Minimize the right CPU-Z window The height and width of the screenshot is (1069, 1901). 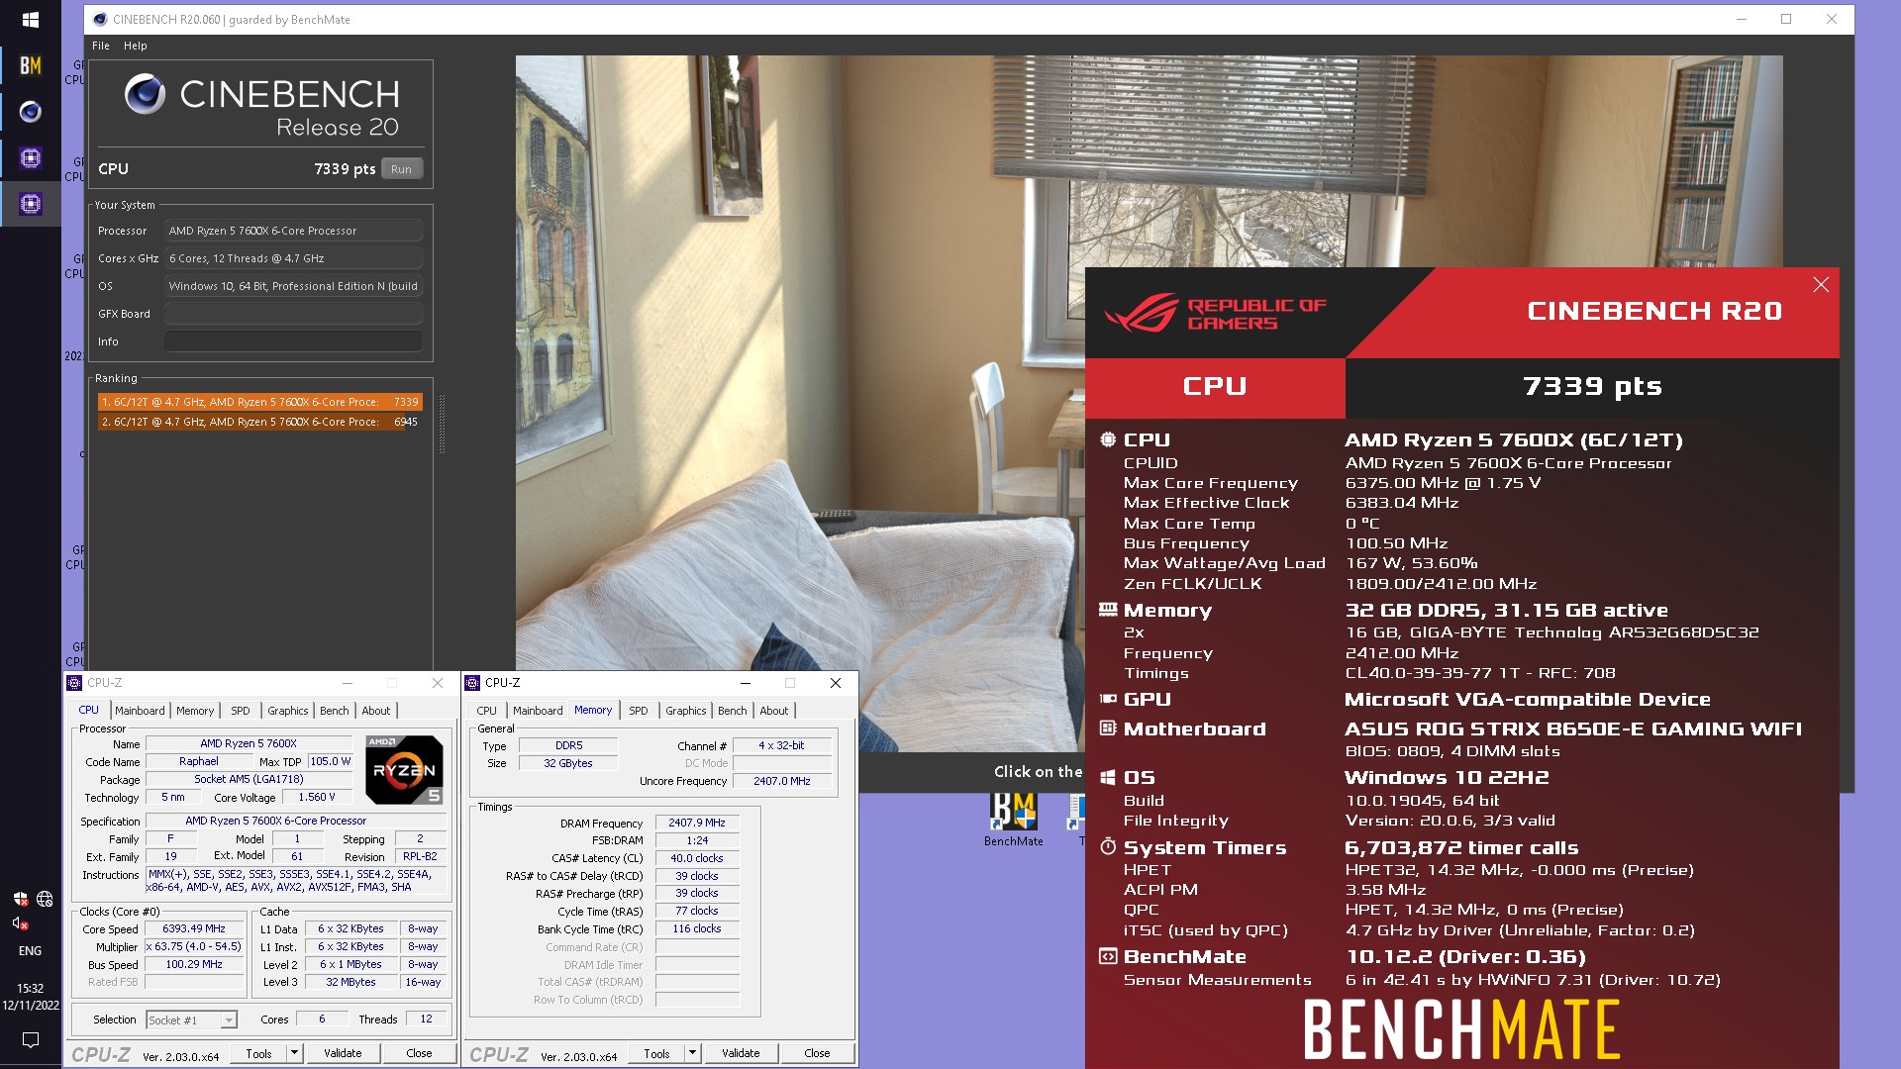tap(746, 683)
